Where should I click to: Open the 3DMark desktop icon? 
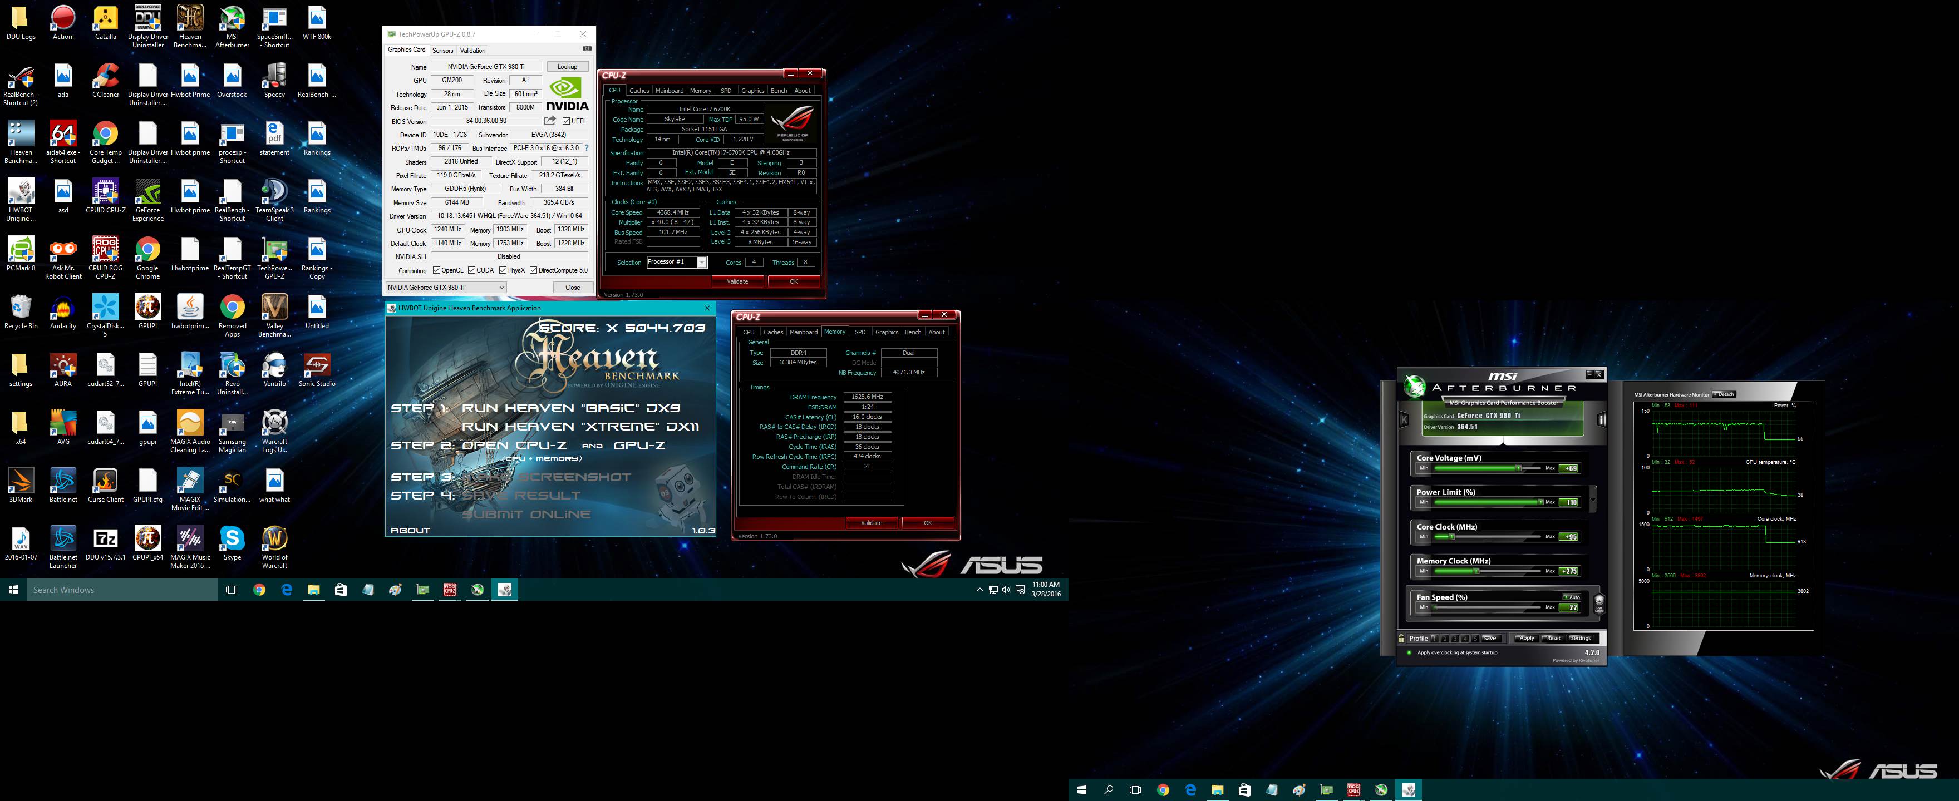click(x=21, y=485)
